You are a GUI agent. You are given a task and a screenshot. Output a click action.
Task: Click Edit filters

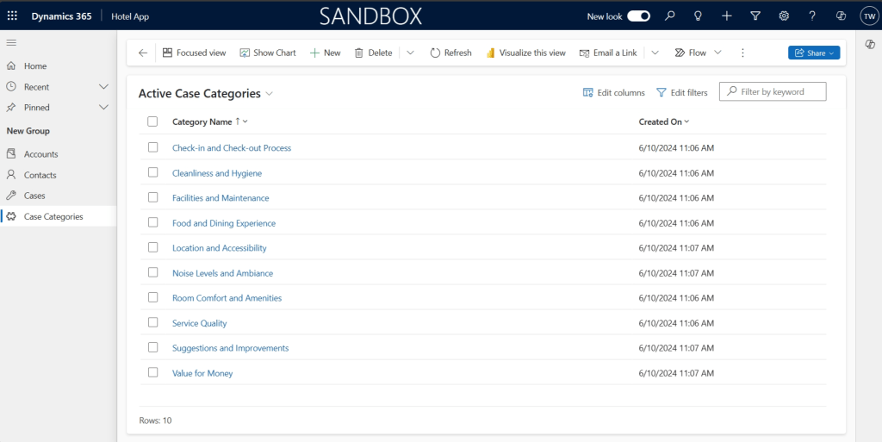point(682,93)
